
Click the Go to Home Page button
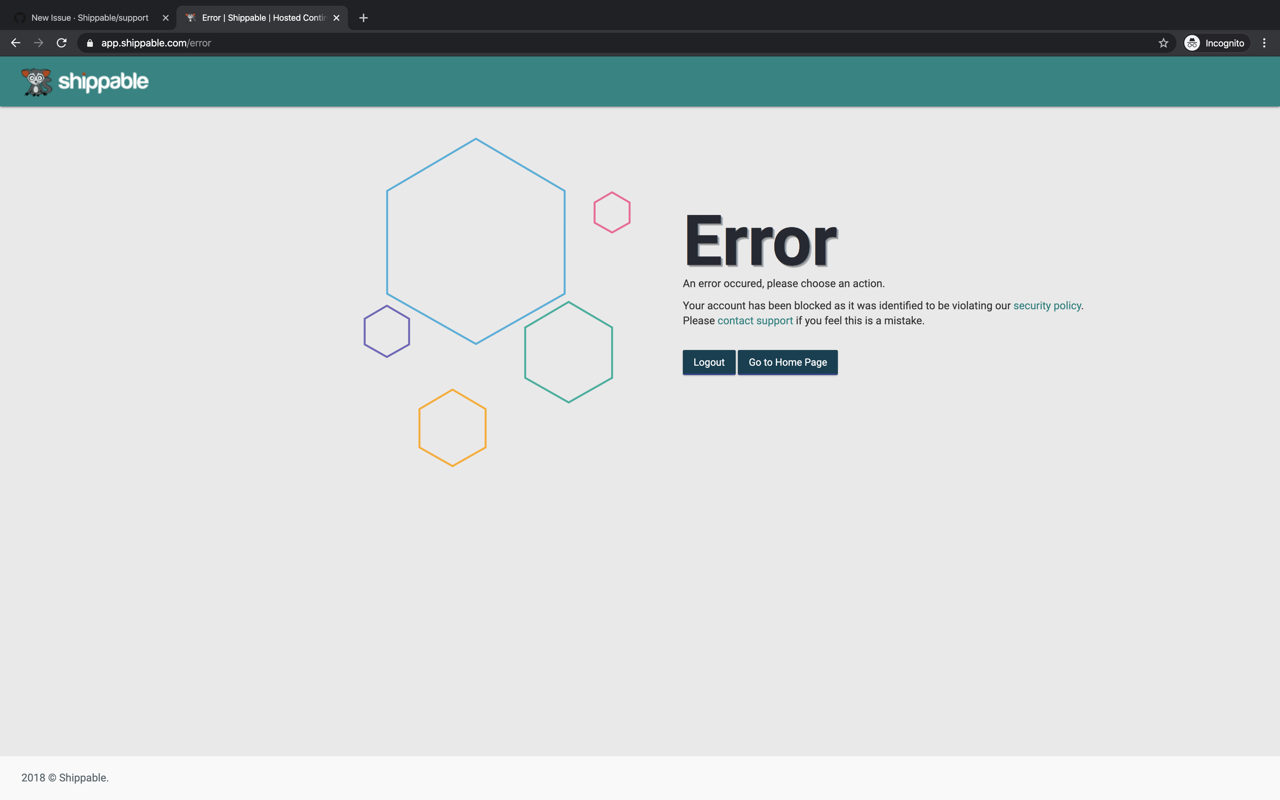tap(787, 362)
